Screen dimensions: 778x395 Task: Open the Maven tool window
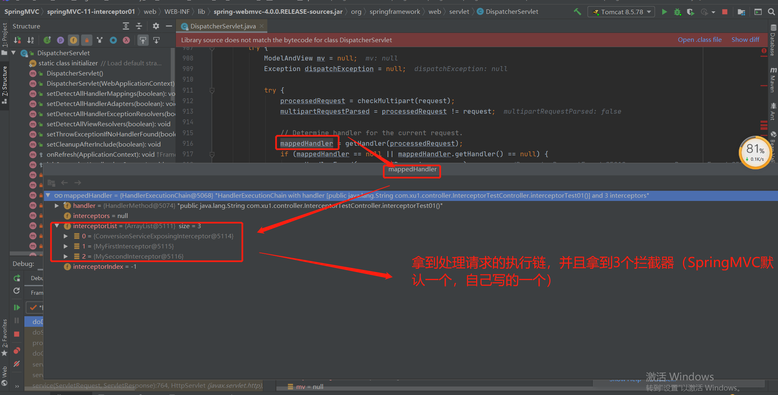(x=773, y=80)
